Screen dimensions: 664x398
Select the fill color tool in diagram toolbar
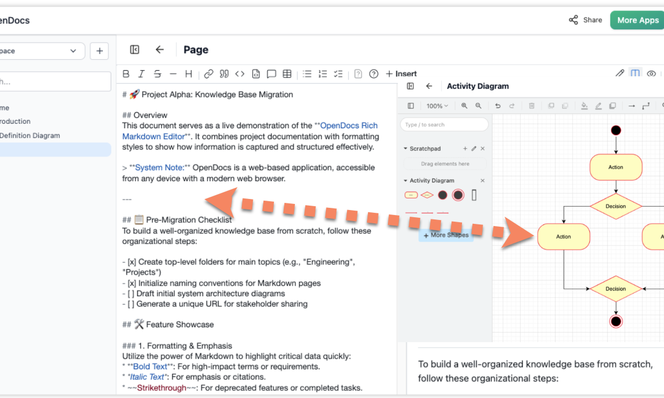[x=584, y=106]
